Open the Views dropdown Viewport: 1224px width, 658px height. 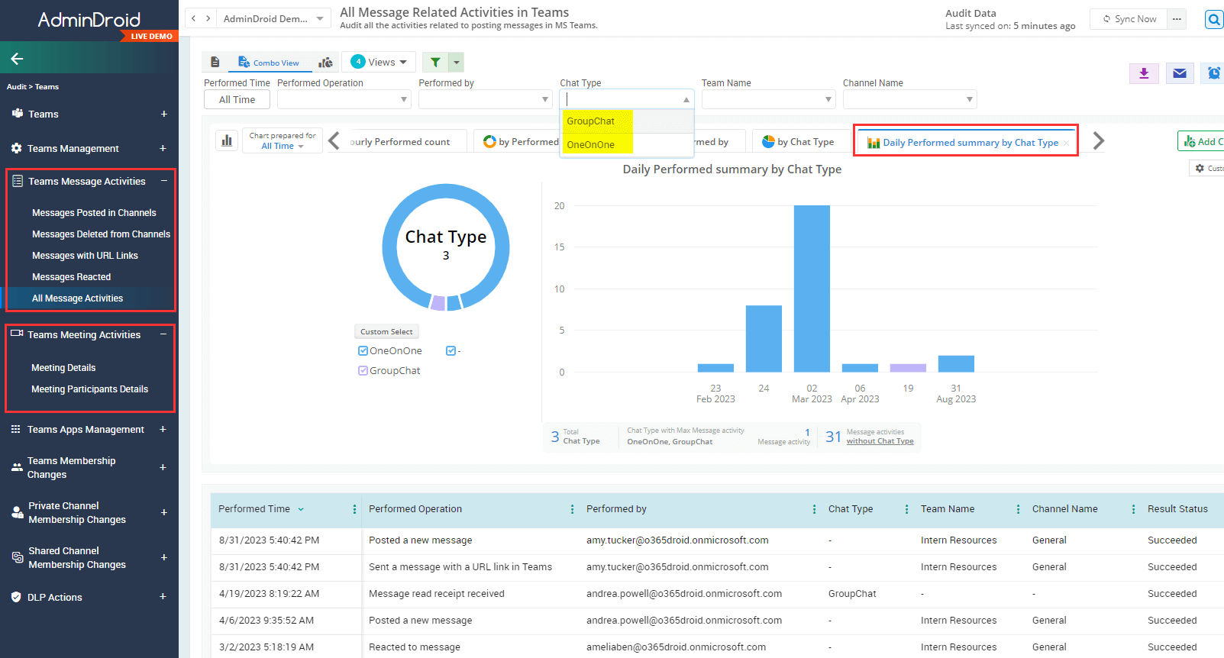pyautogui.click(x=379, y=62)
